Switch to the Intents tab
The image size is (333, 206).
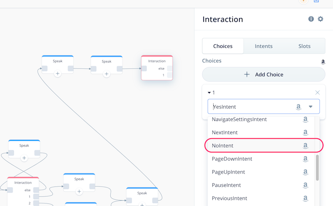(263, 46)
